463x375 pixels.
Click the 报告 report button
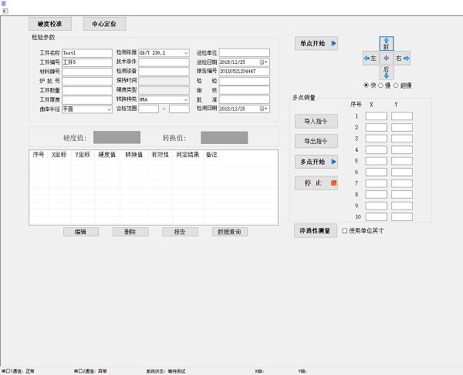coord(180,232)
